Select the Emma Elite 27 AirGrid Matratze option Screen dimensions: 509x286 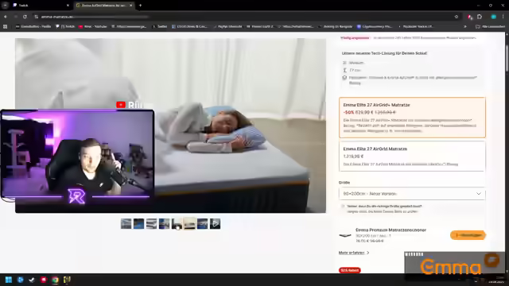click(412, 156)
